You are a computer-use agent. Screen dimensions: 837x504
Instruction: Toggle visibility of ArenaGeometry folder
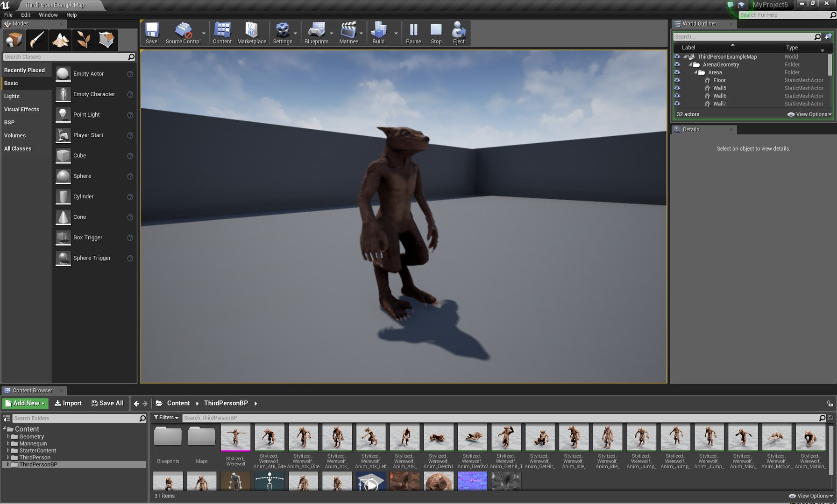pos(677,64)
